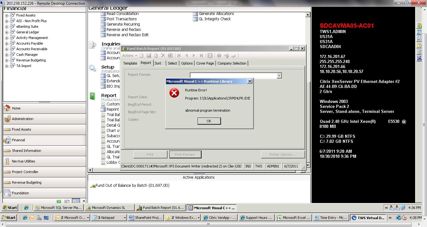
Task: Switch to the Cover Page tab
Action: tap(205, 63)
